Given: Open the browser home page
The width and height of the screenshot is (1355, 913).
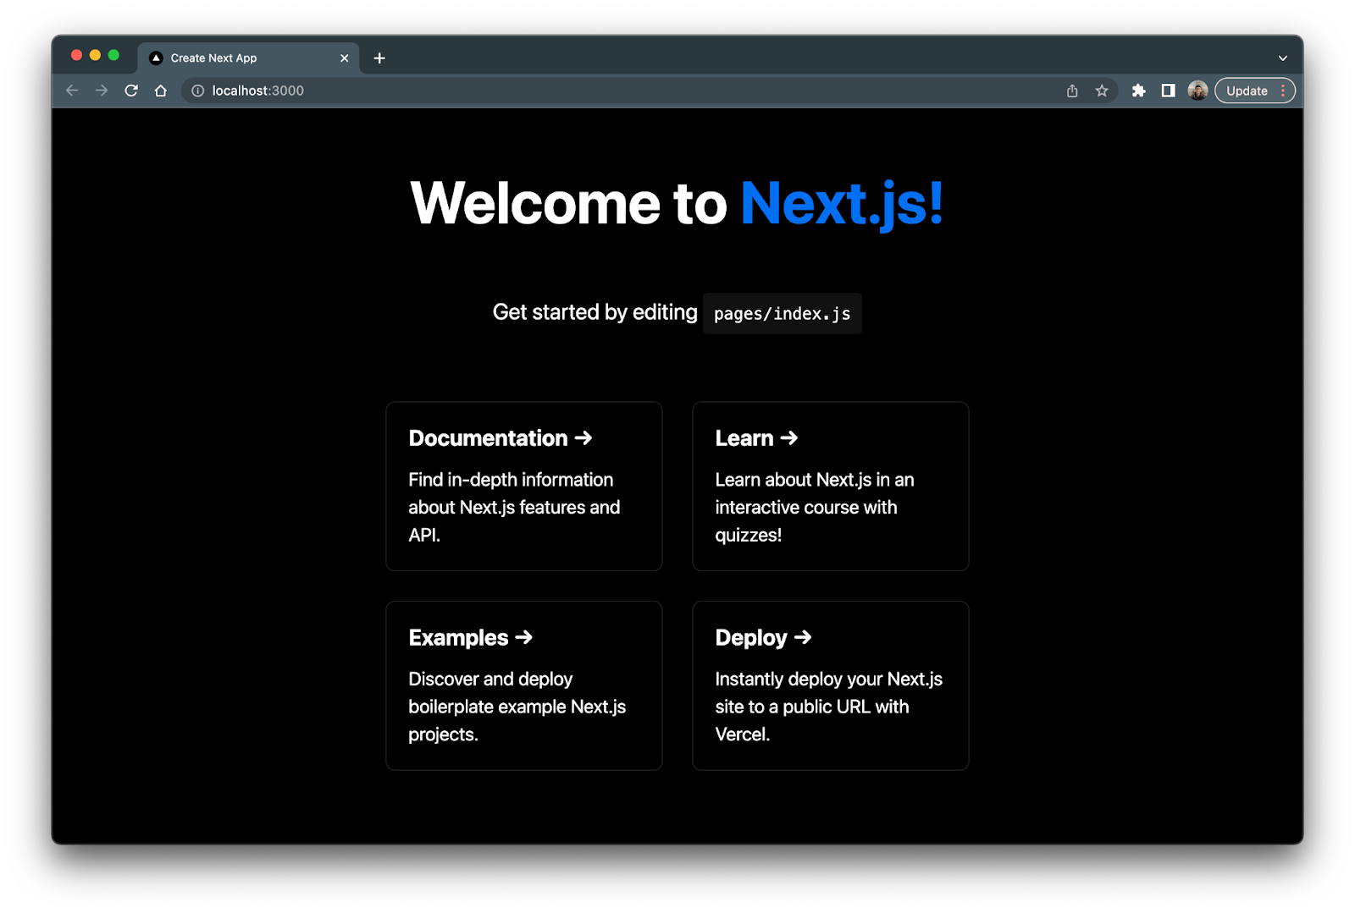Looking at the screenshot, I should tap(161, 91).
